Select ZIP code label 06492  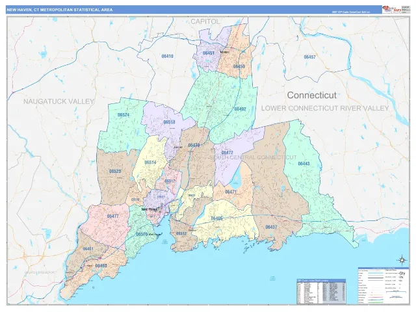[240, 109]
